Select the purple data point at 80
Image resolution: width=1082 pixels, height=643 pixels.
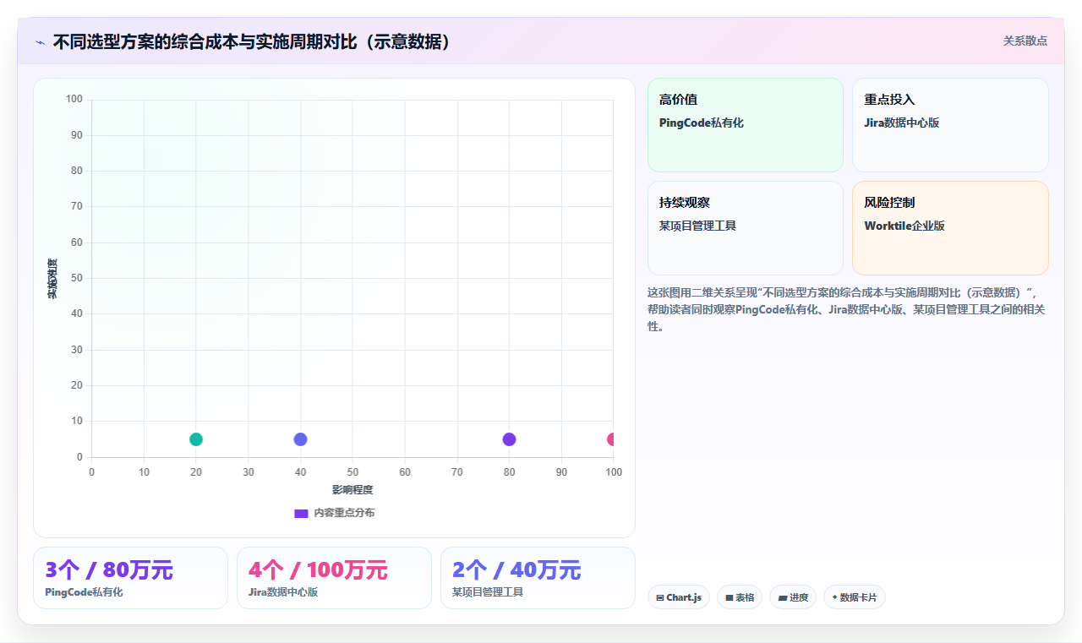point(509,439)
